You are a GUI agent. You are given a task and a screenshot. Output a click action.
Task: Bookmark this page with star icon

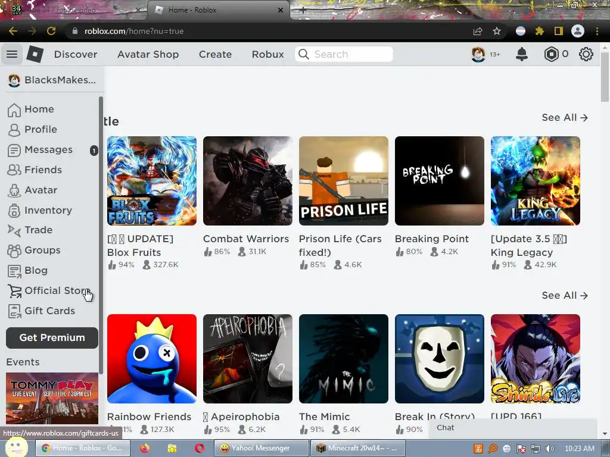pyautogui.click(x=497, y=31)
